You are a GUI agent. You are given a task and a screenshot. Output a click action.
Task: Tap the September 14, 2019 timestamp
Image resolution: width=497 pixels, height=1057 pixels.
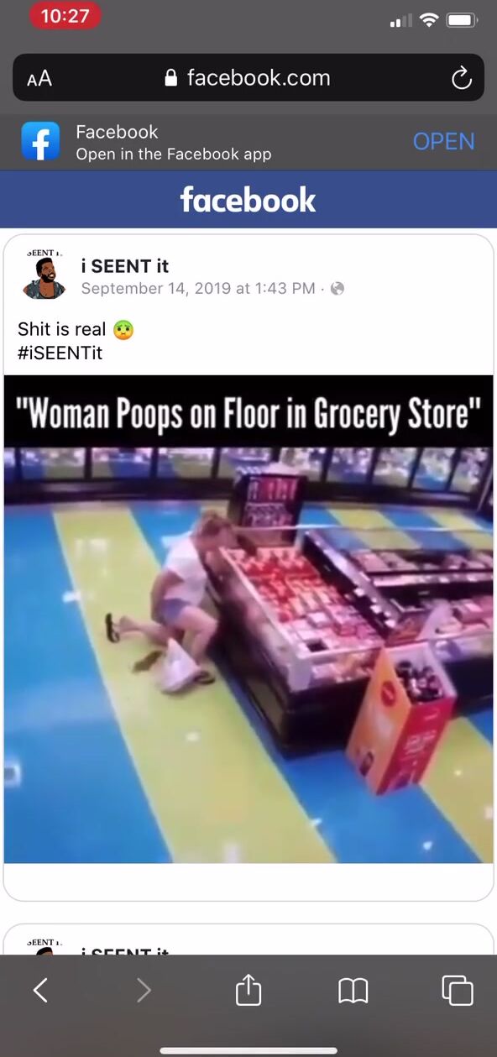pos(198,289)
